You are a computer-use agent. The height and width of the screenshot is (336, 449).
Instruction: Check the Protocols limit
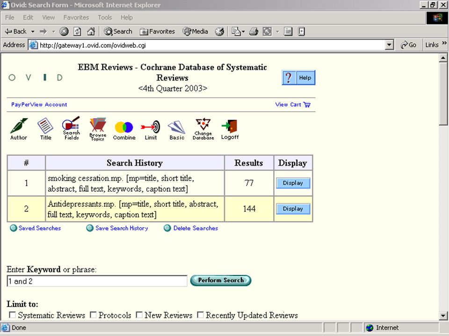[x=93, y=315]
